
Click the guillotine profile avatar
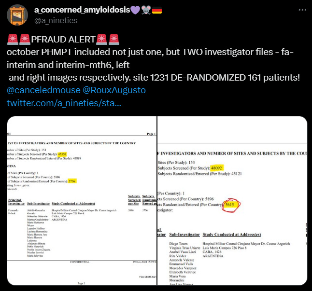17,15
